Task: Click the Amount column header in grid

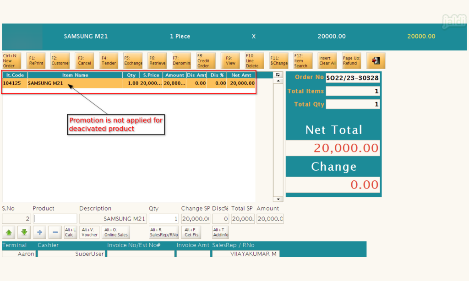Action: [x=175, y=75]
